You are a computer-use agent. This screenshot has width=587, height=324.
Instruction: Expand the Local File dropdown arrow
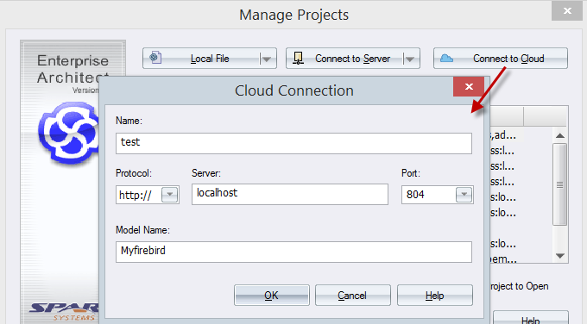pyautogui.click(x=266, y=59)
